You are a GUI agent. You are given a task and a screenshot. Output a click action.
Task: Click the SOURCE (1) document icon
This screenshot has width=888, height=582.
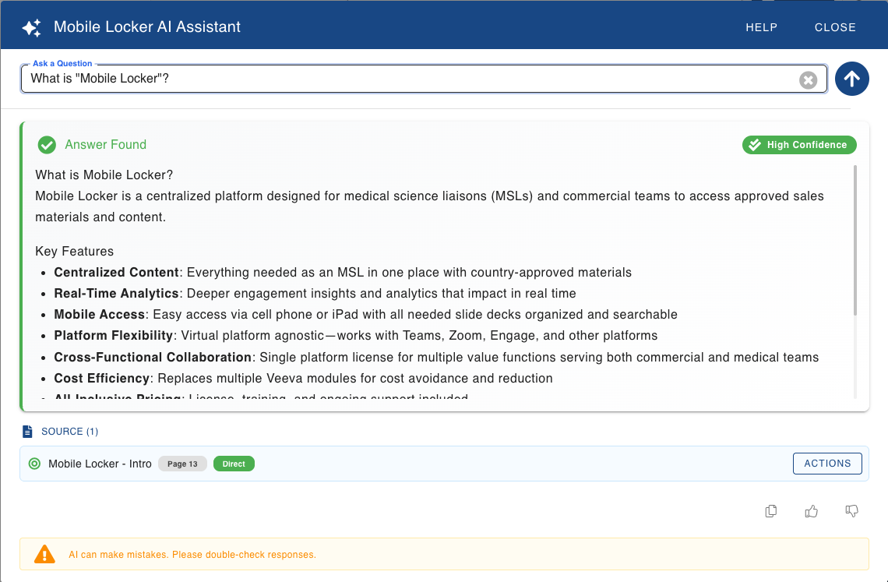(x=27, y=432)
